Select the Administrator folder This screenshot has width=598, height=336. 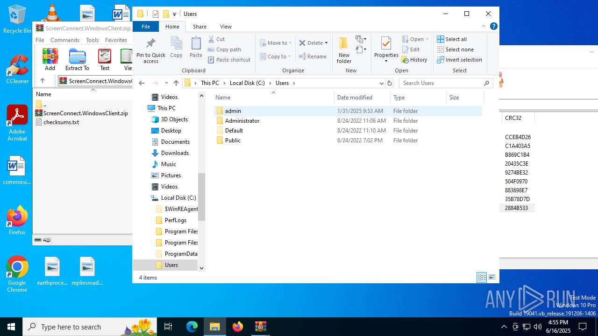[x=348, y=121]
